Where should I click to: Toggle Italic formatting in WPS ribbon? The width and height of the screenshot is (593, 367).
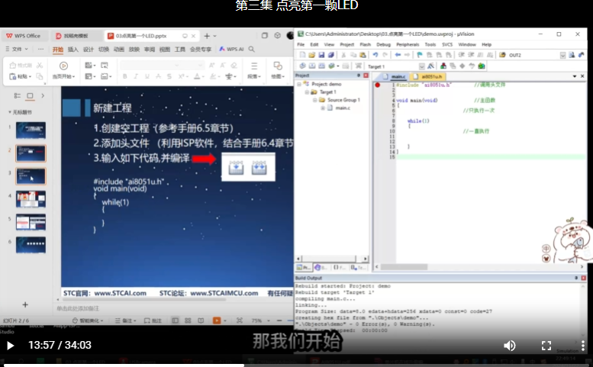point(136,76)
